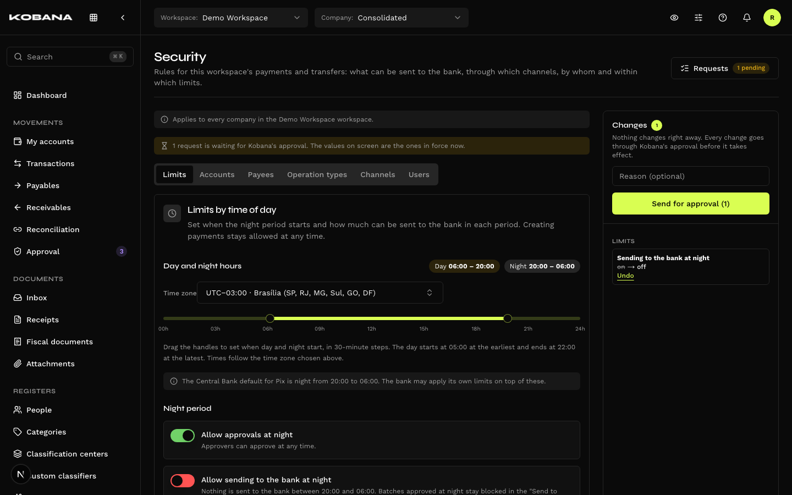Open the Operation types tab
The height and width of the screenshot is (495, 792).
317,174
